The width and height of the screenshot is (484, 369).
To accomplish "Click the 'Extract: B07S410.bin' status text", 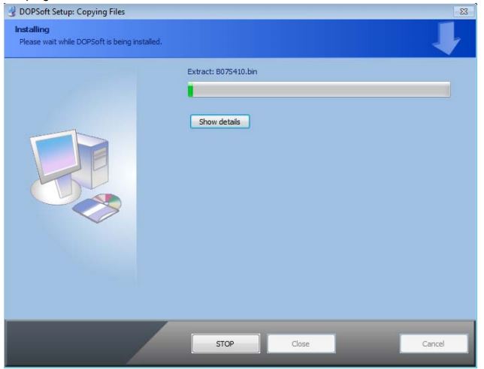I will point(222,72).
